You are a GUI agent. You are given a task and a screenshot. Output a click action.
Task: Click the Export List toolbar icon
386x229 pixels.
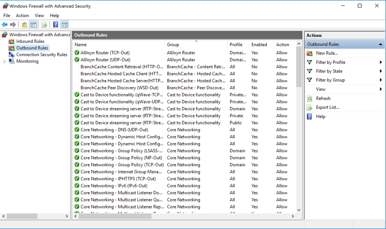(x=44, y=25)
